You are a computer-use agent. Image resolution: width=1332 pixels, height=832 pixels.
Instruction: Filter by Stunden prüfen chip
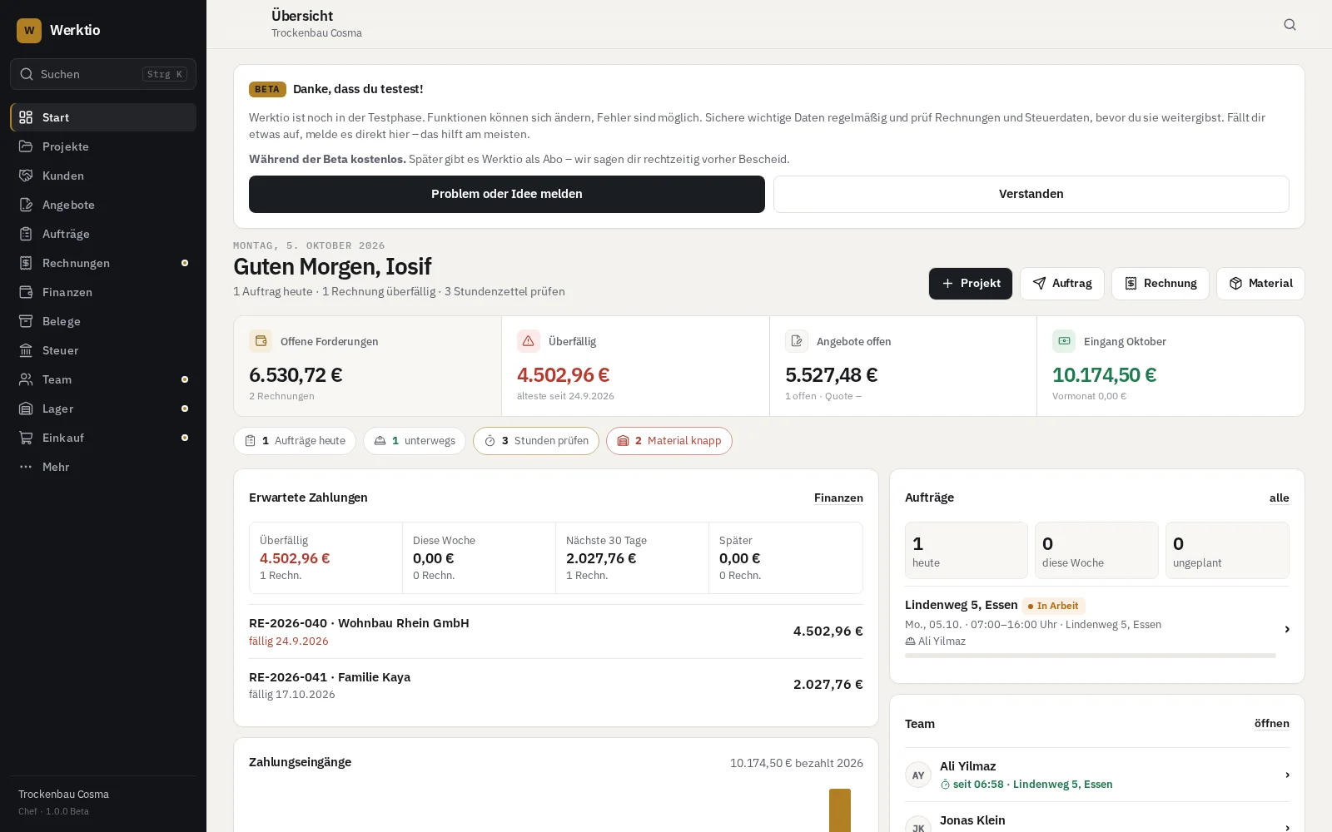point(536,441)
